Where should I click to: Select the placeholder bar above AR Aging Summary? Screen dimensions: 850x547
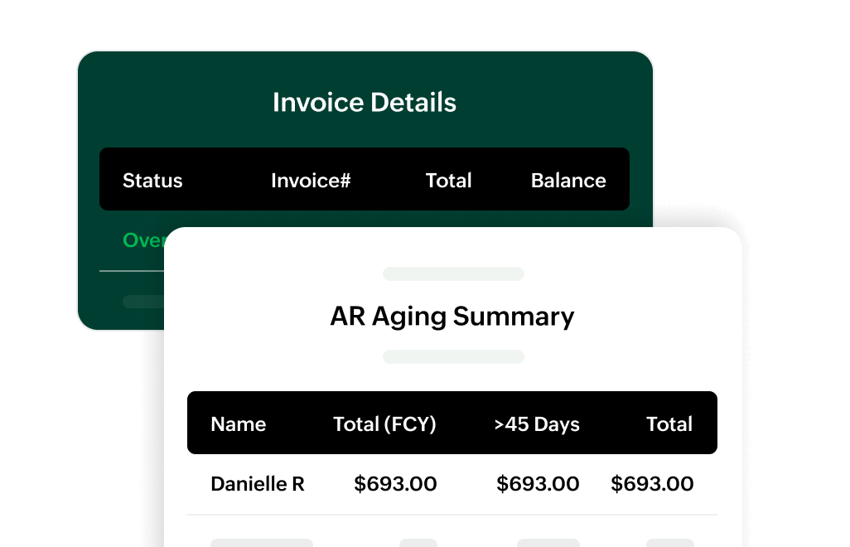click(453, 274)
